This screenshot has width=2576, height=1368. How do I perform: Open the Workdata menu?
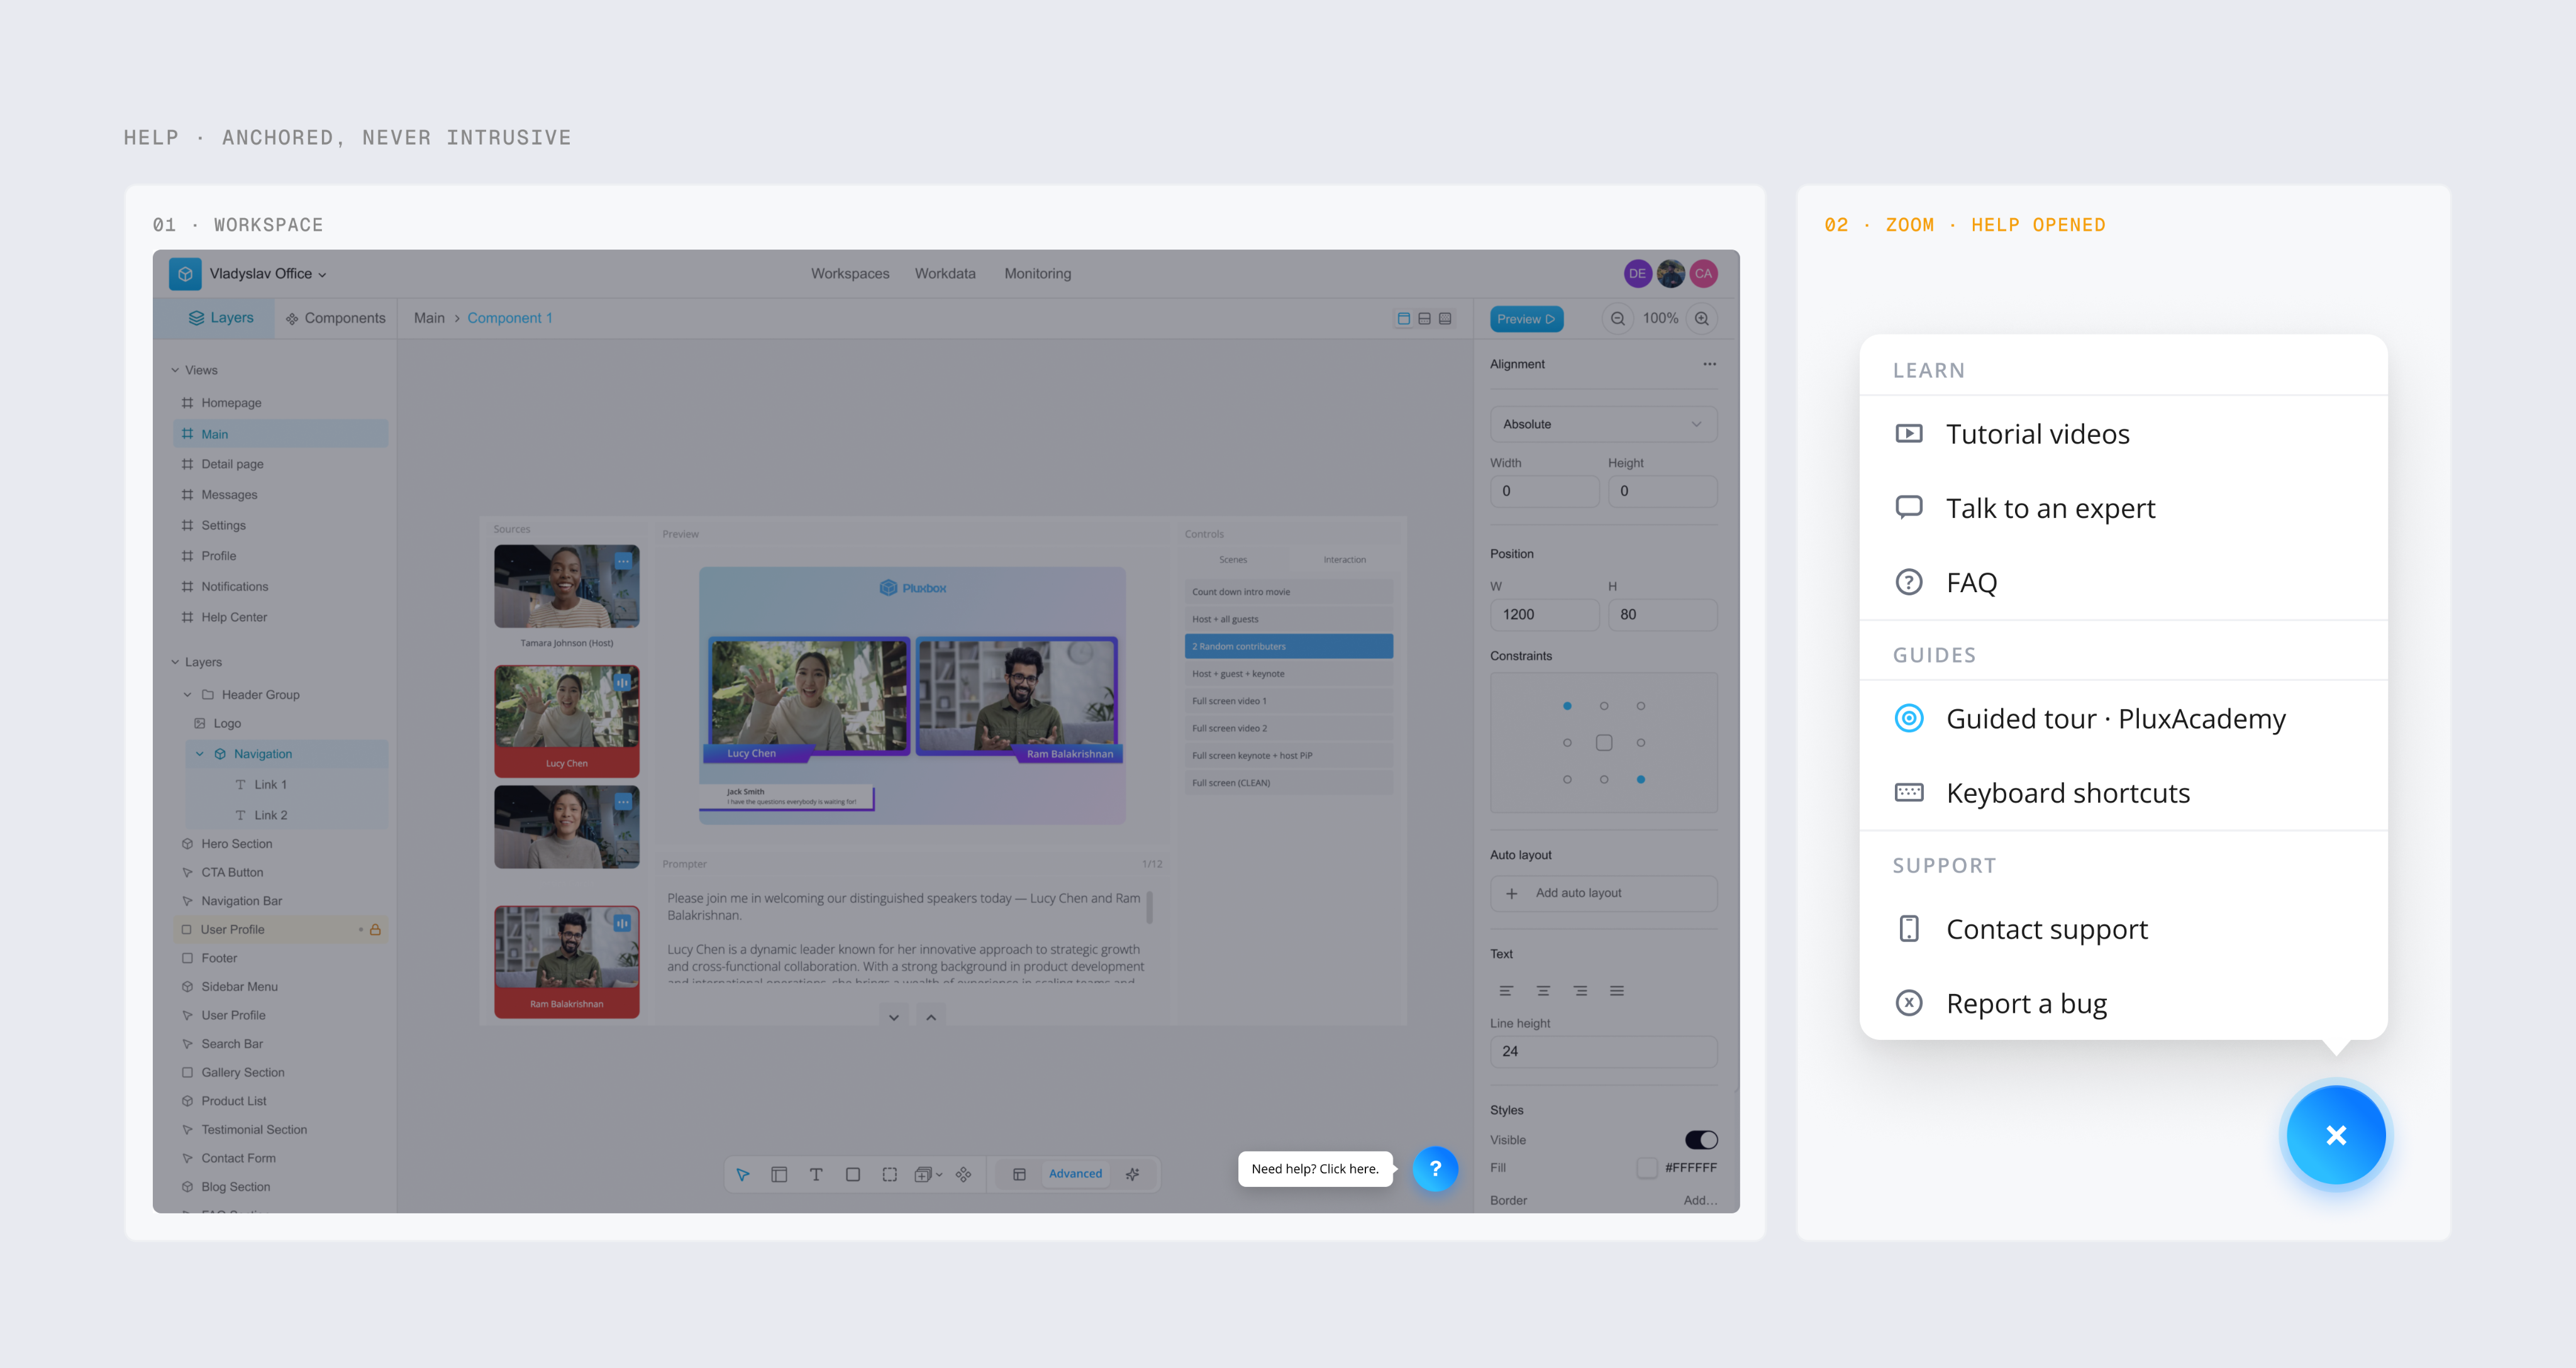point(945,274)
